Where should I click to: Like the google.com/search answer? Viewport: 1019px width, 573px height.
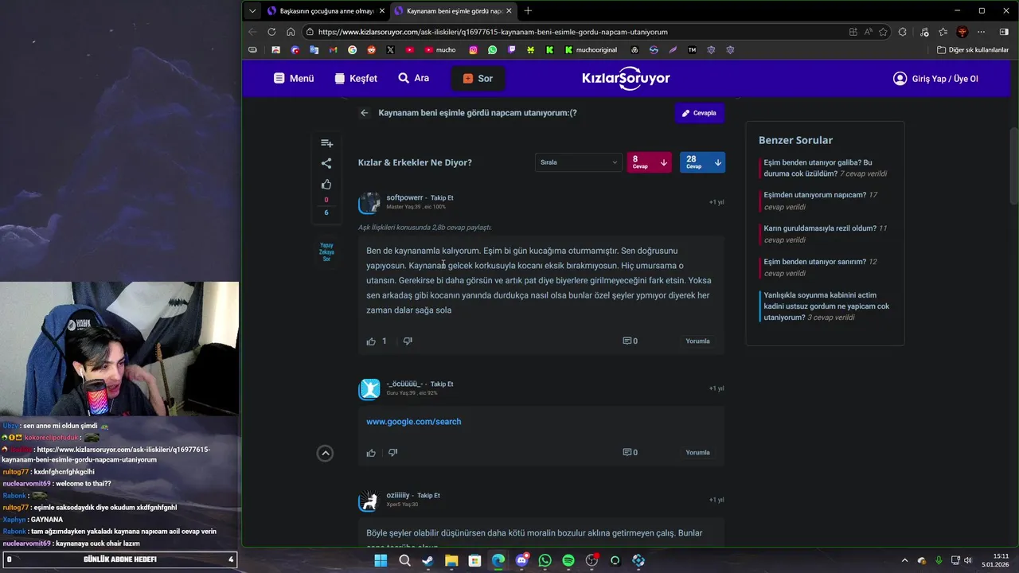371,453
